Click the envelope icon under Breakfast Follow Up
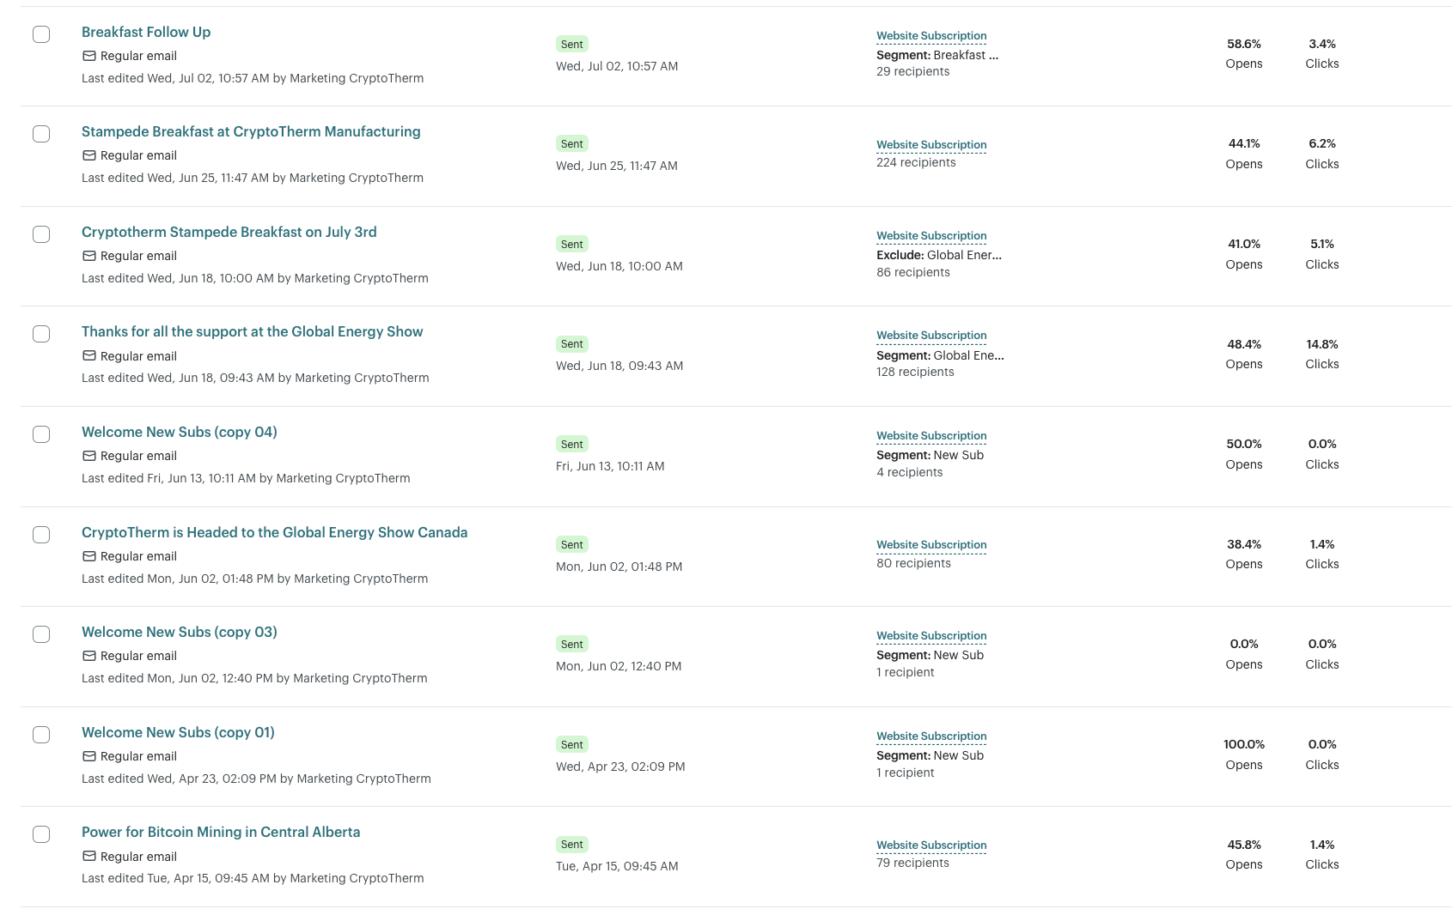The height and width of the screenshot is (915, 1452). [x=88, y=56]
